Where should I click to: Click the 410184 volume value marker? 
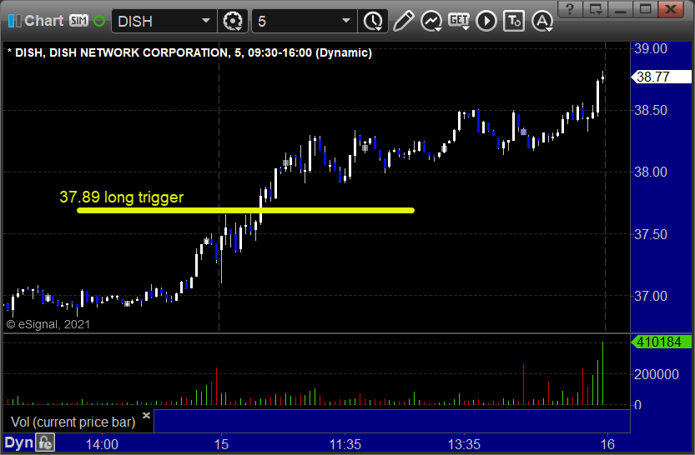click(x=661, y=342)
